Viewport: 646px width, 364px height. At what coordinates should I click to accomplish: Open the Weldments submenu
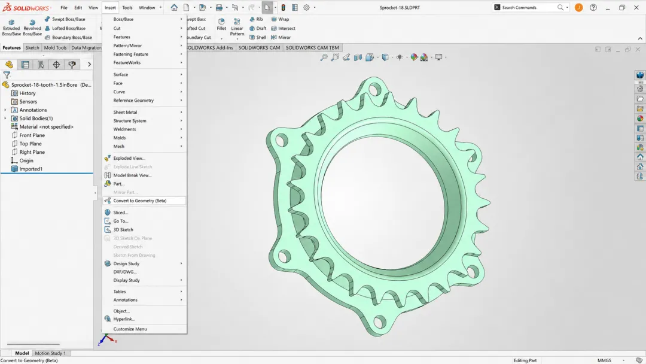point(144,129)
